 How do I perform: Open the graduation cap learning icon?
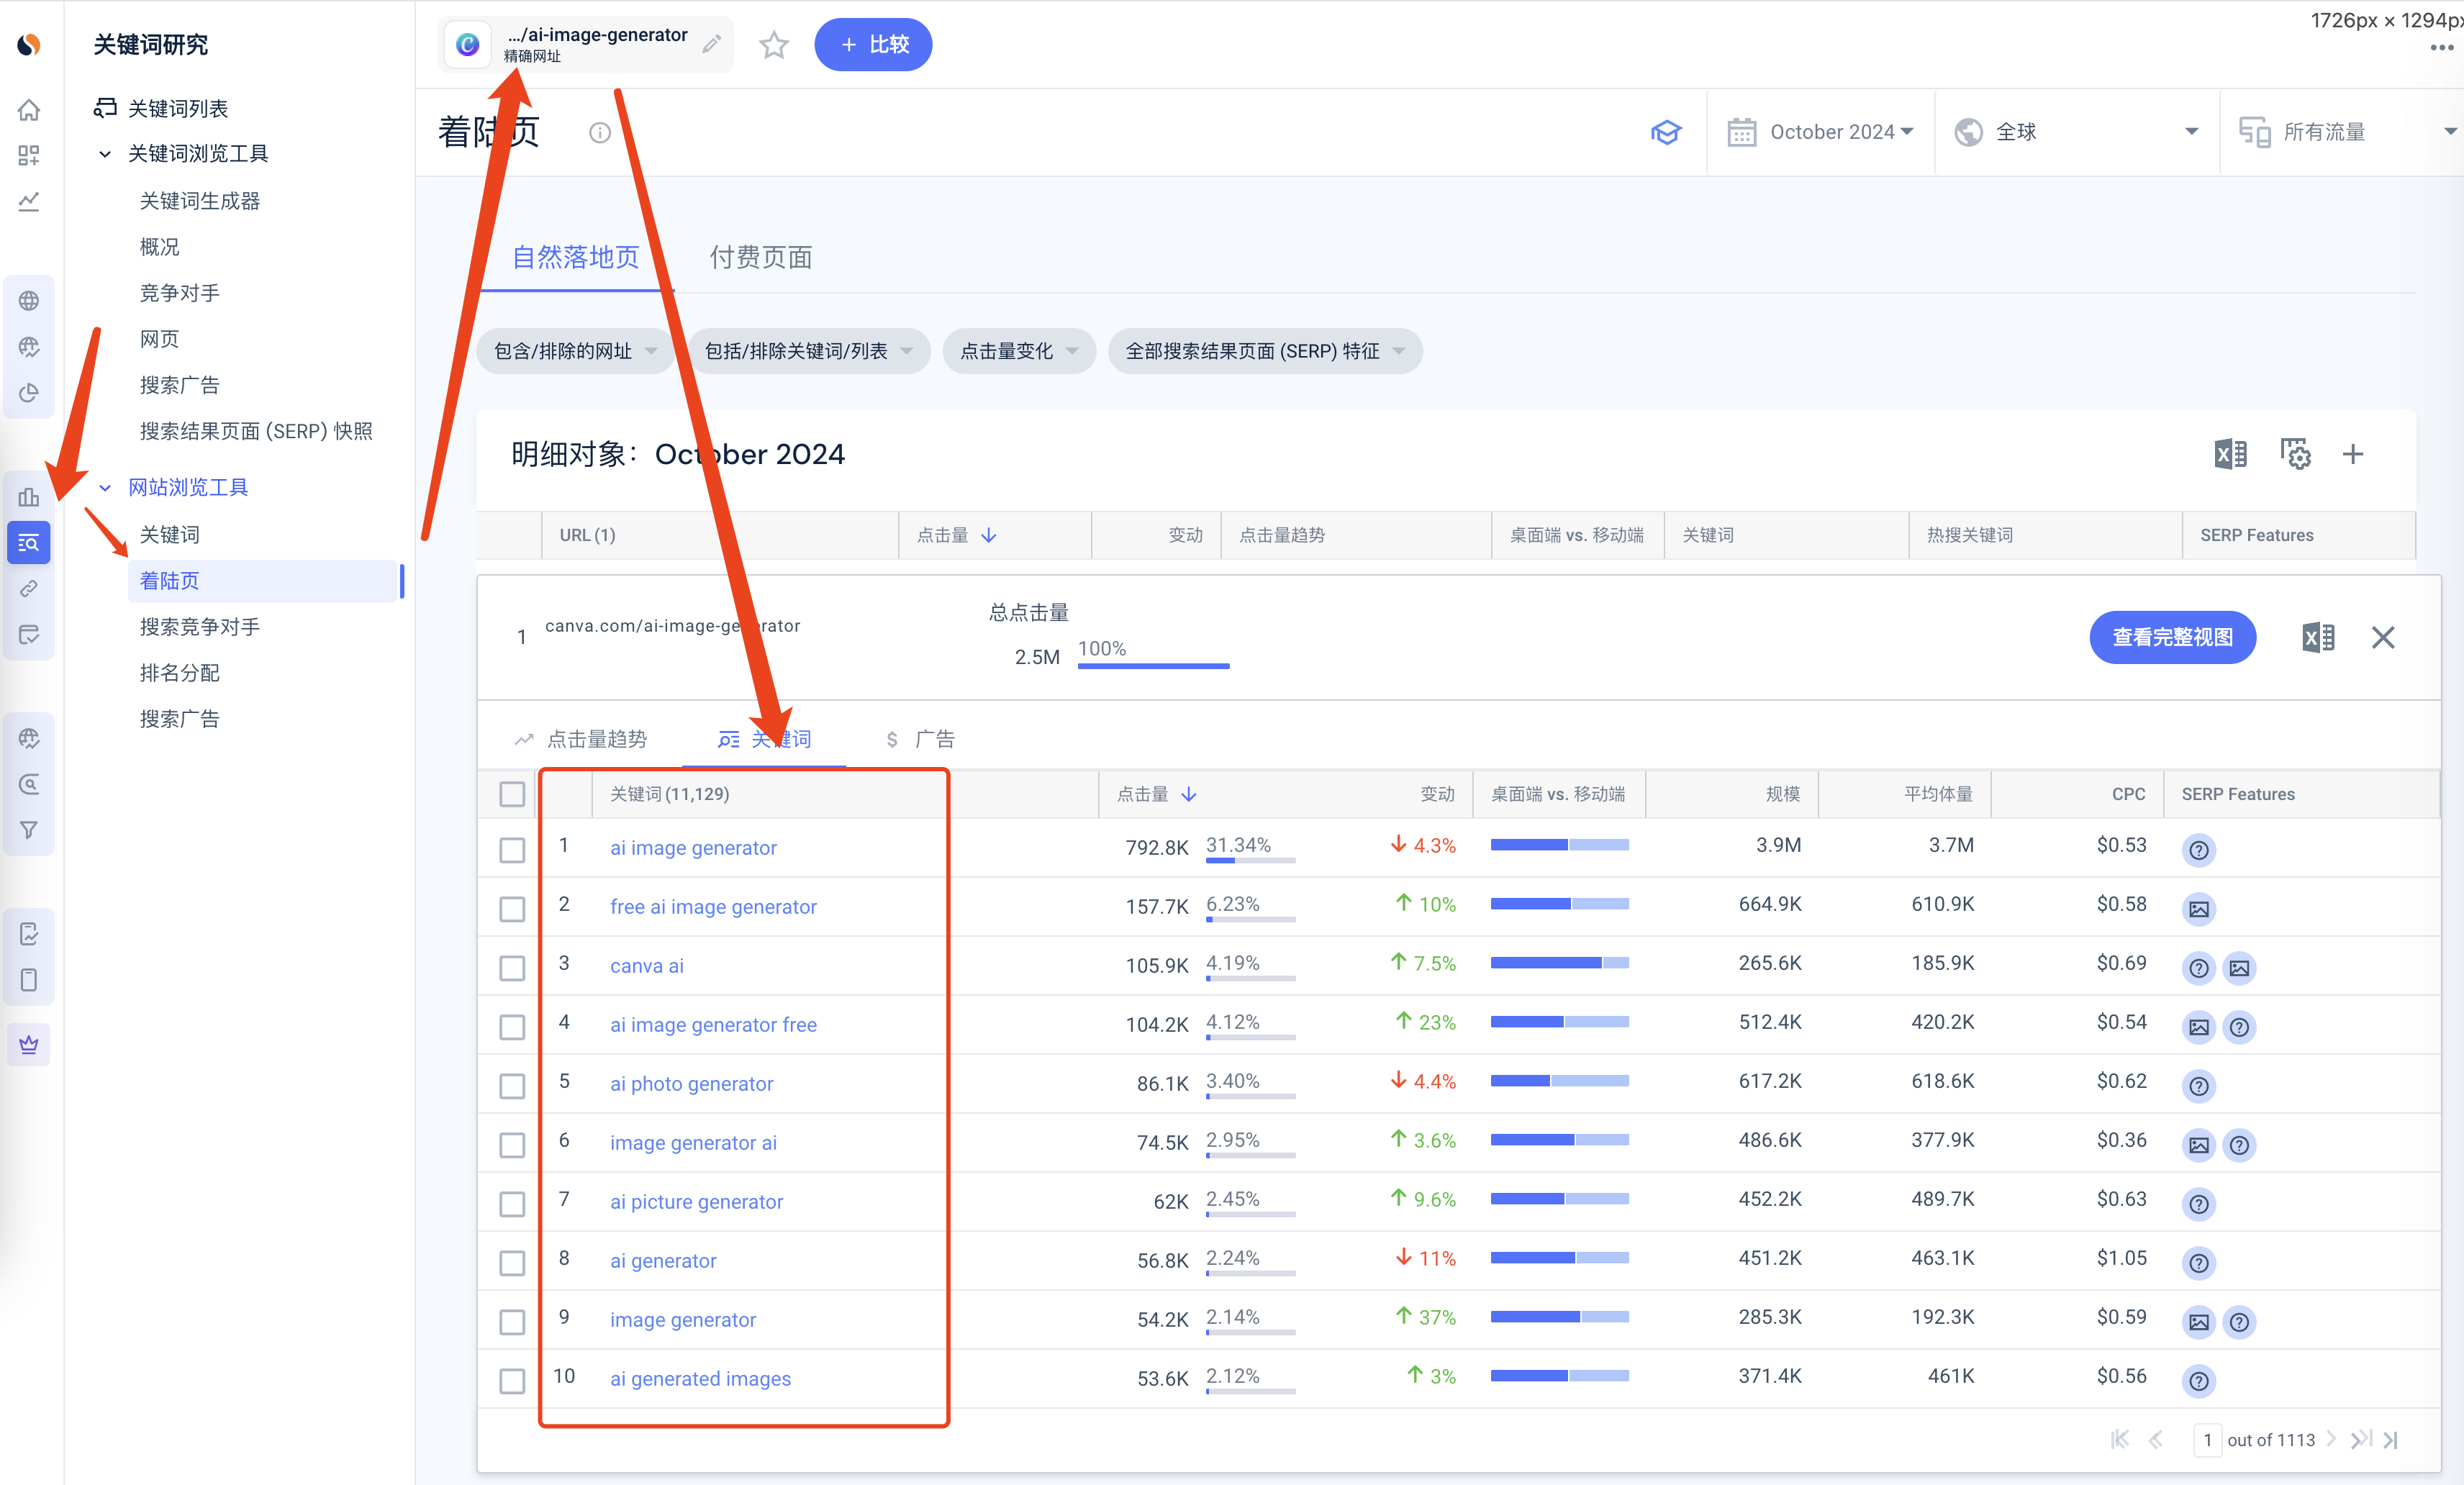[x=1665, y=132]
